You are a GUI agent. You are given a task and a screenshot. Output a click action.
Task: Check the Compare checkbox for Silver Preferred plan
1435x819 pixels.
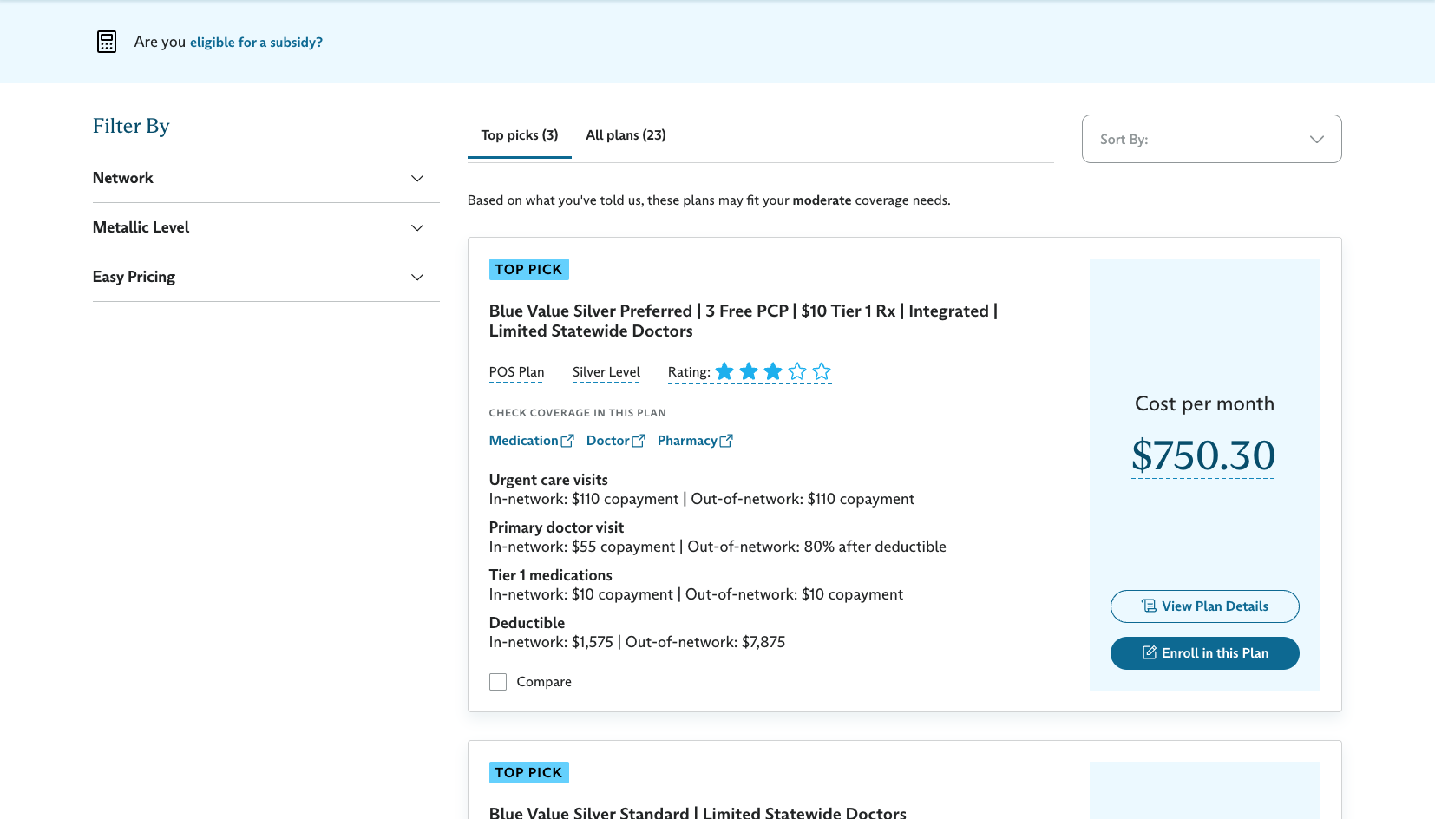498,682
